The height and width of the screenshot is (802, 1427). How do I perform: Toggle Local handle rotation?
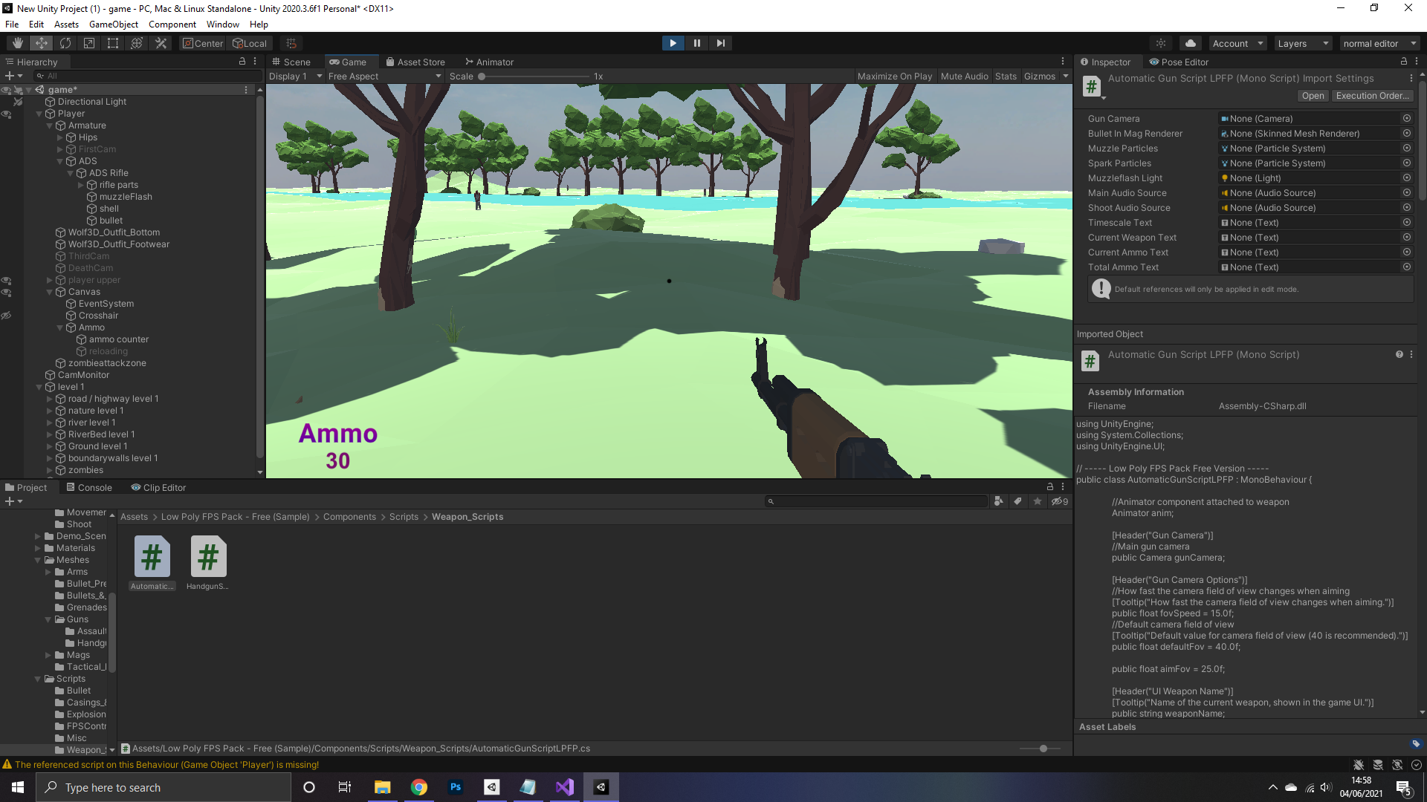click(250, 43)
